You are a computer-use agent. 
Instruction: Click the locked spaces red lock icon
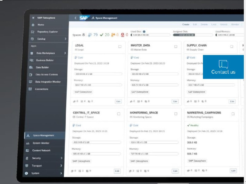122,35
